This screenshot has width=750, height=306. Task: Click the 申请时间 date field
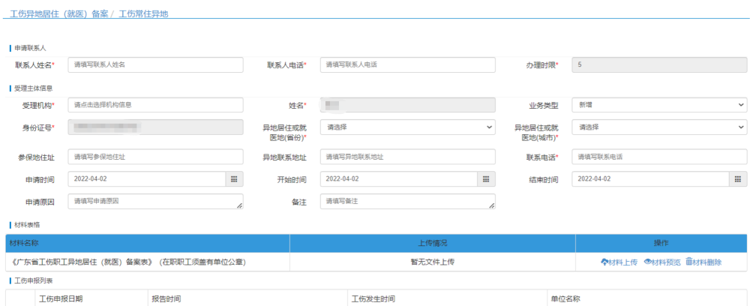147,178
